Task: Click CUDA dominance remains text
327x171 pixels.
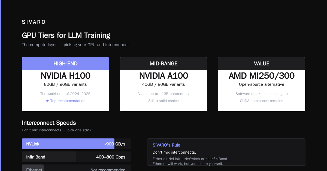Action: tap(262, 101)
